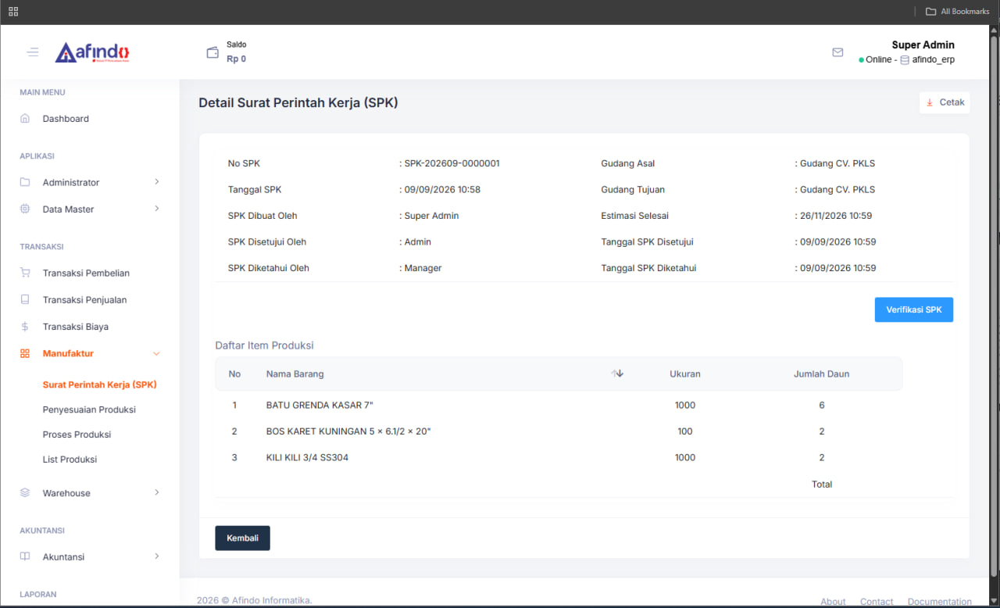Expand the Akuntansi submenu chevron
1000x608 pixels.
click(156, 556)
